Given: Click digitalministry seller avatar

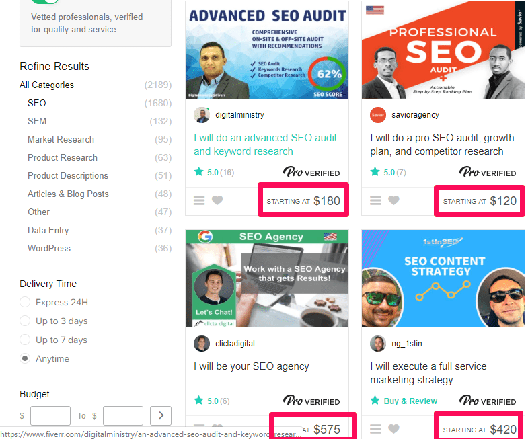Looking at the screenshot, I should (x=202, y=115).
